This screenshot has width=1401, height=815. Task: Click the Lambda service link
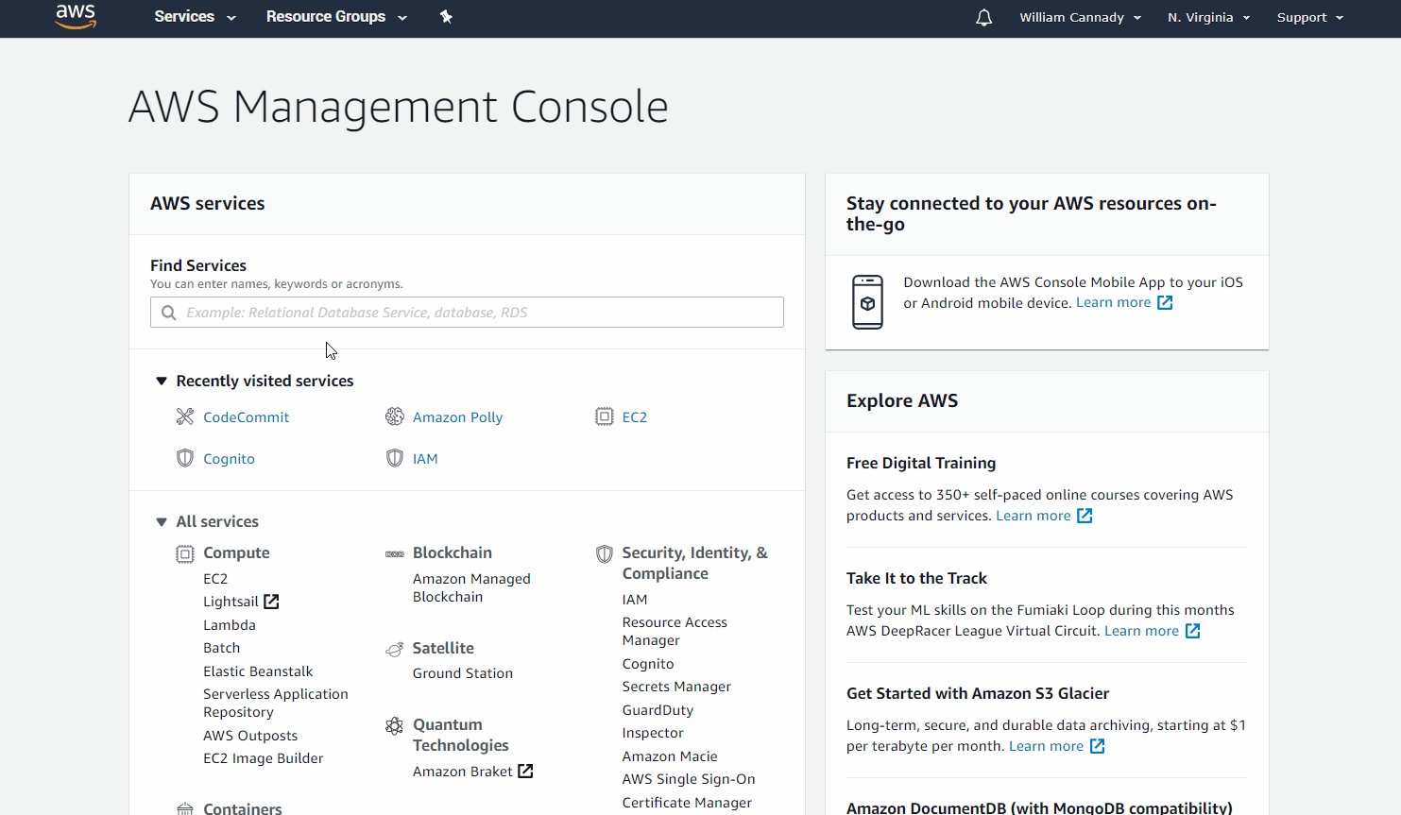tap(230, 625)
